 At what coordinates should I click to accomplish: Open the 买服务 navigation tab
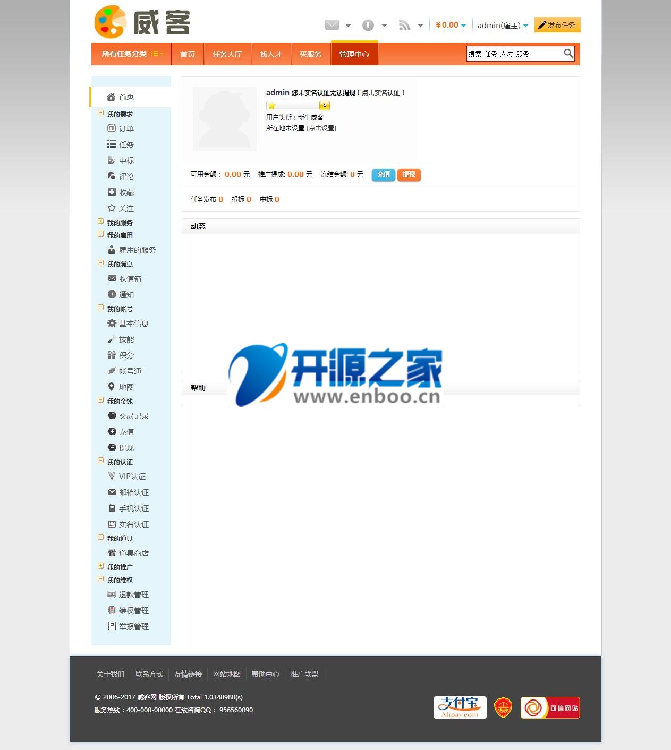[311, 54]
